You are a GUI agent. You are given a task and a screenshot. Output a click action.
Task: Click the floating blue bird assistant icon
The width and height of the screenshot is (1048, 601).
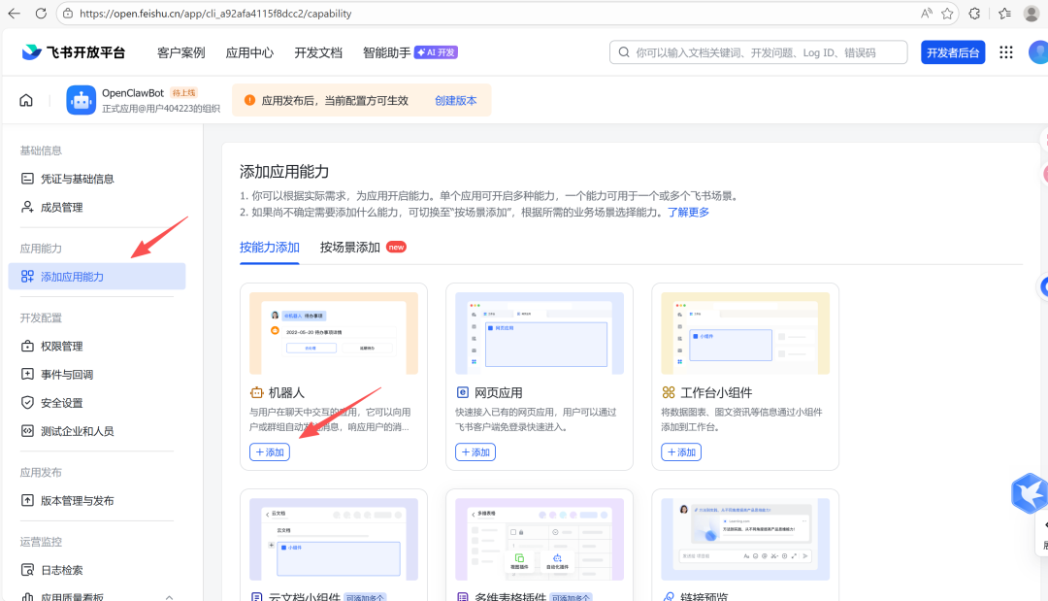(1029, 493)
